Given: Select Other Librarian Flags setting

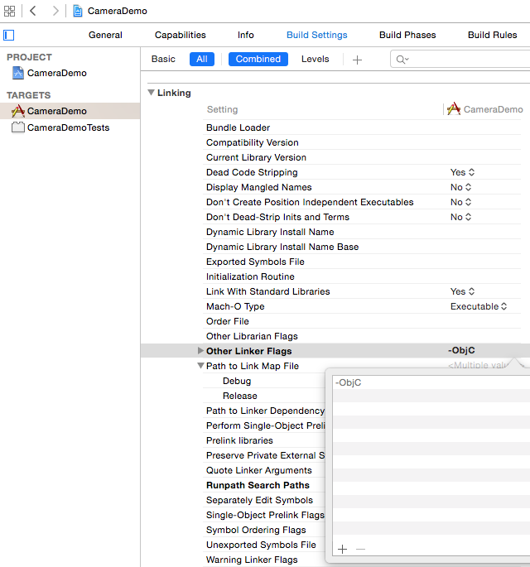Looking at the screenshot, I should 252,336.
